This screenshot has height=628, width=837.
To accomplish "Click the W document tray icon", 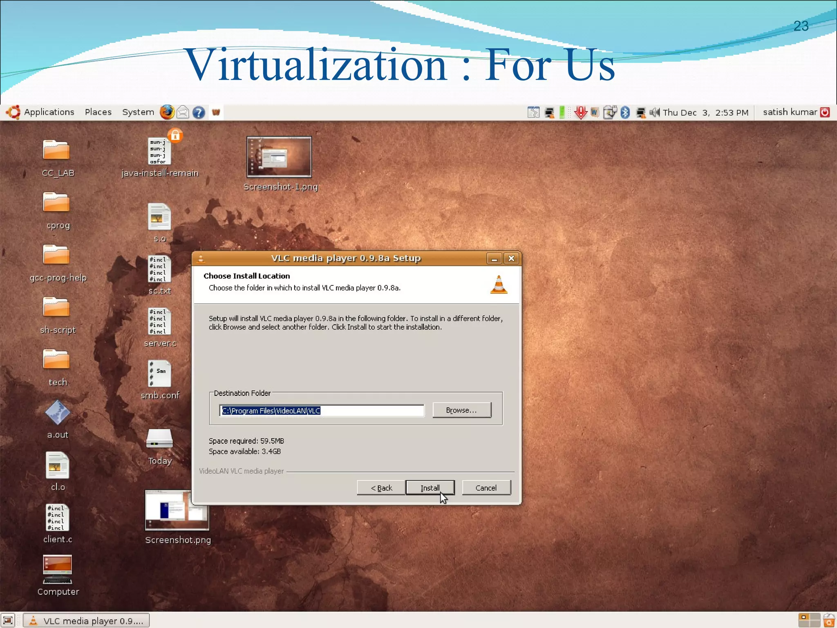I will [x=595, y=112].
